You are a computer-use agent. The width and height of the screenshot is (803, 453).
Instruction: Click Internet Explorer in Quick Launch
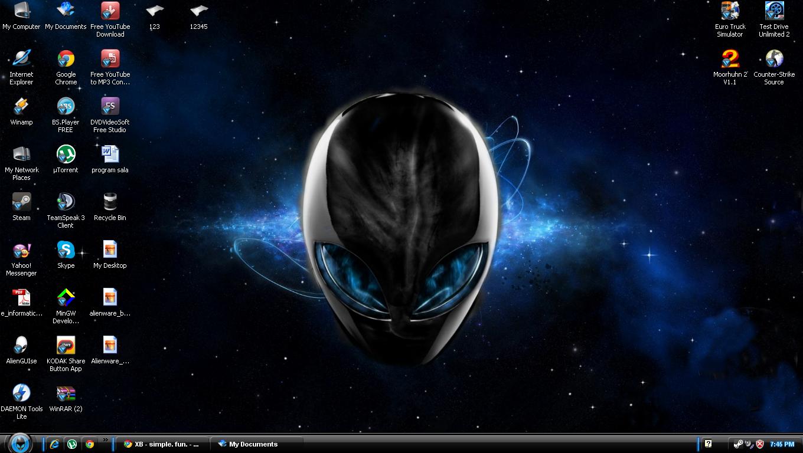coord(54,444)
